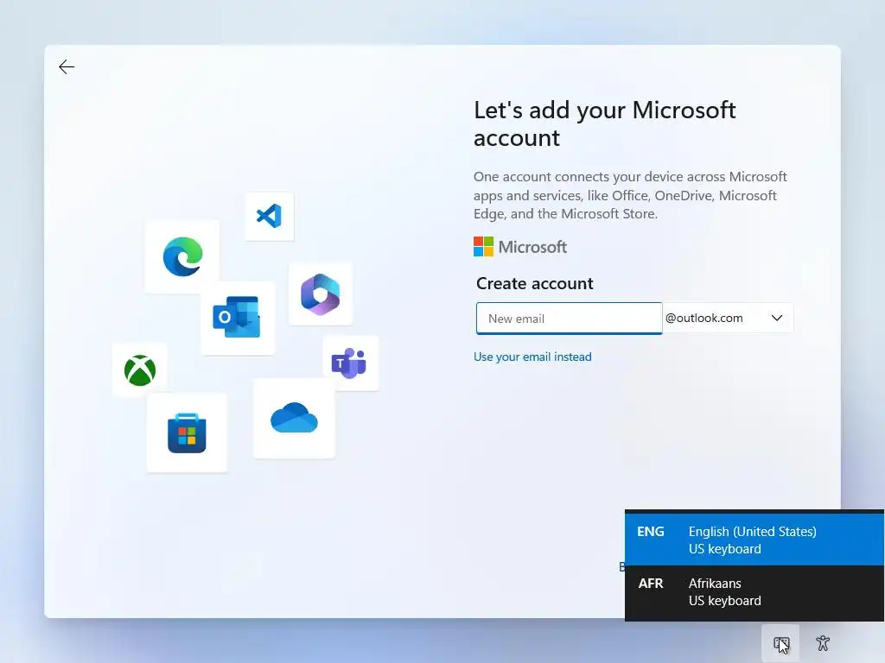This screenshot has height=663, width=885.
Task: Click the Microsoft Teams icon
Action: coord(351,363)
